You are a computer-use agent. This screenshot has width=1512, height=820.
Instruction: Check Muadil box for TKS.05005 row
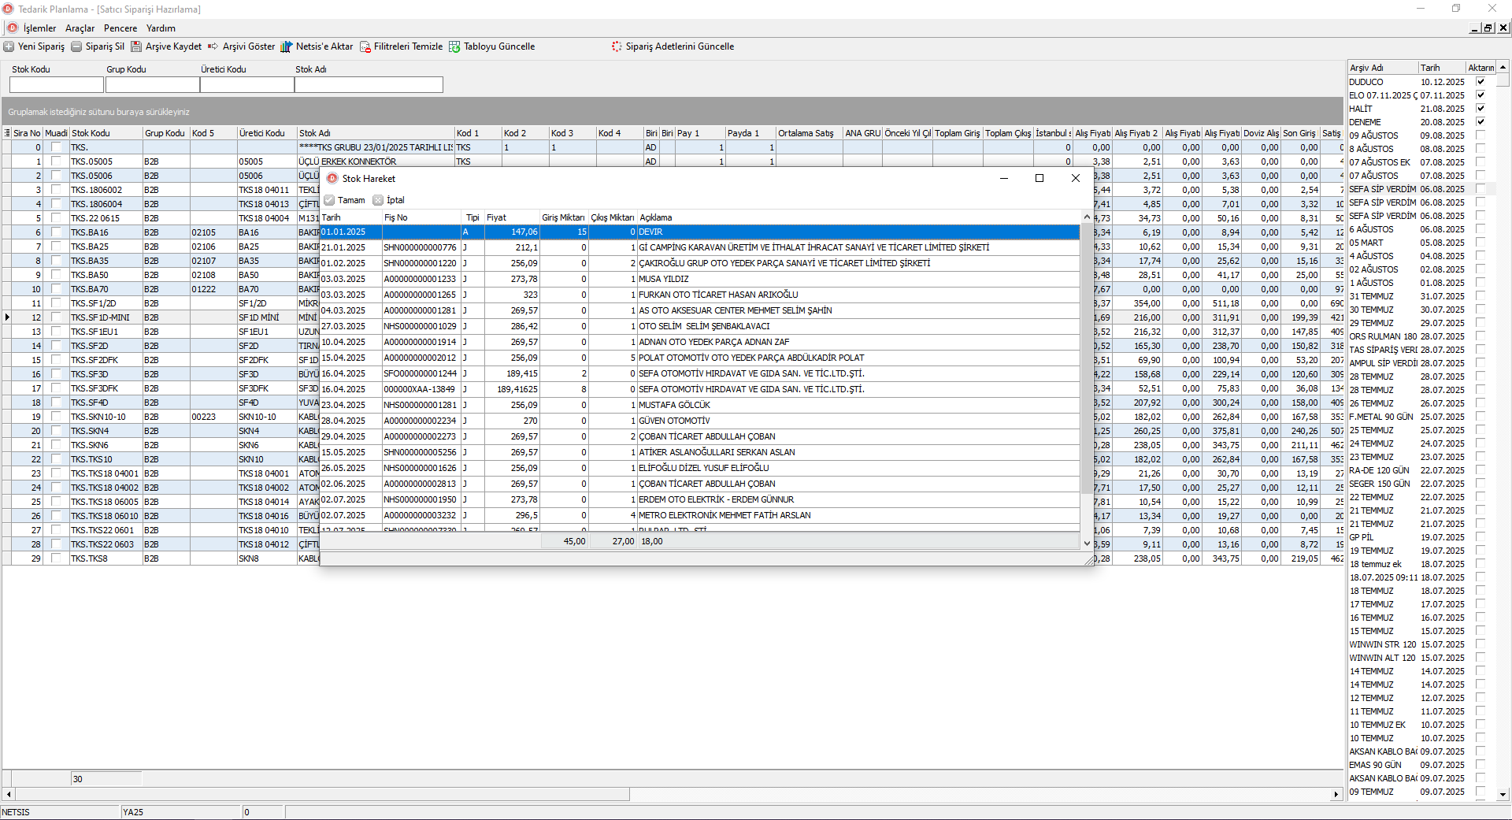pos(56,161)
